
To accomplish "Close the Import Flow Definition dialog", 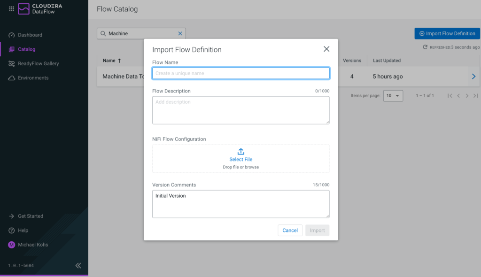I will (326, 49).
